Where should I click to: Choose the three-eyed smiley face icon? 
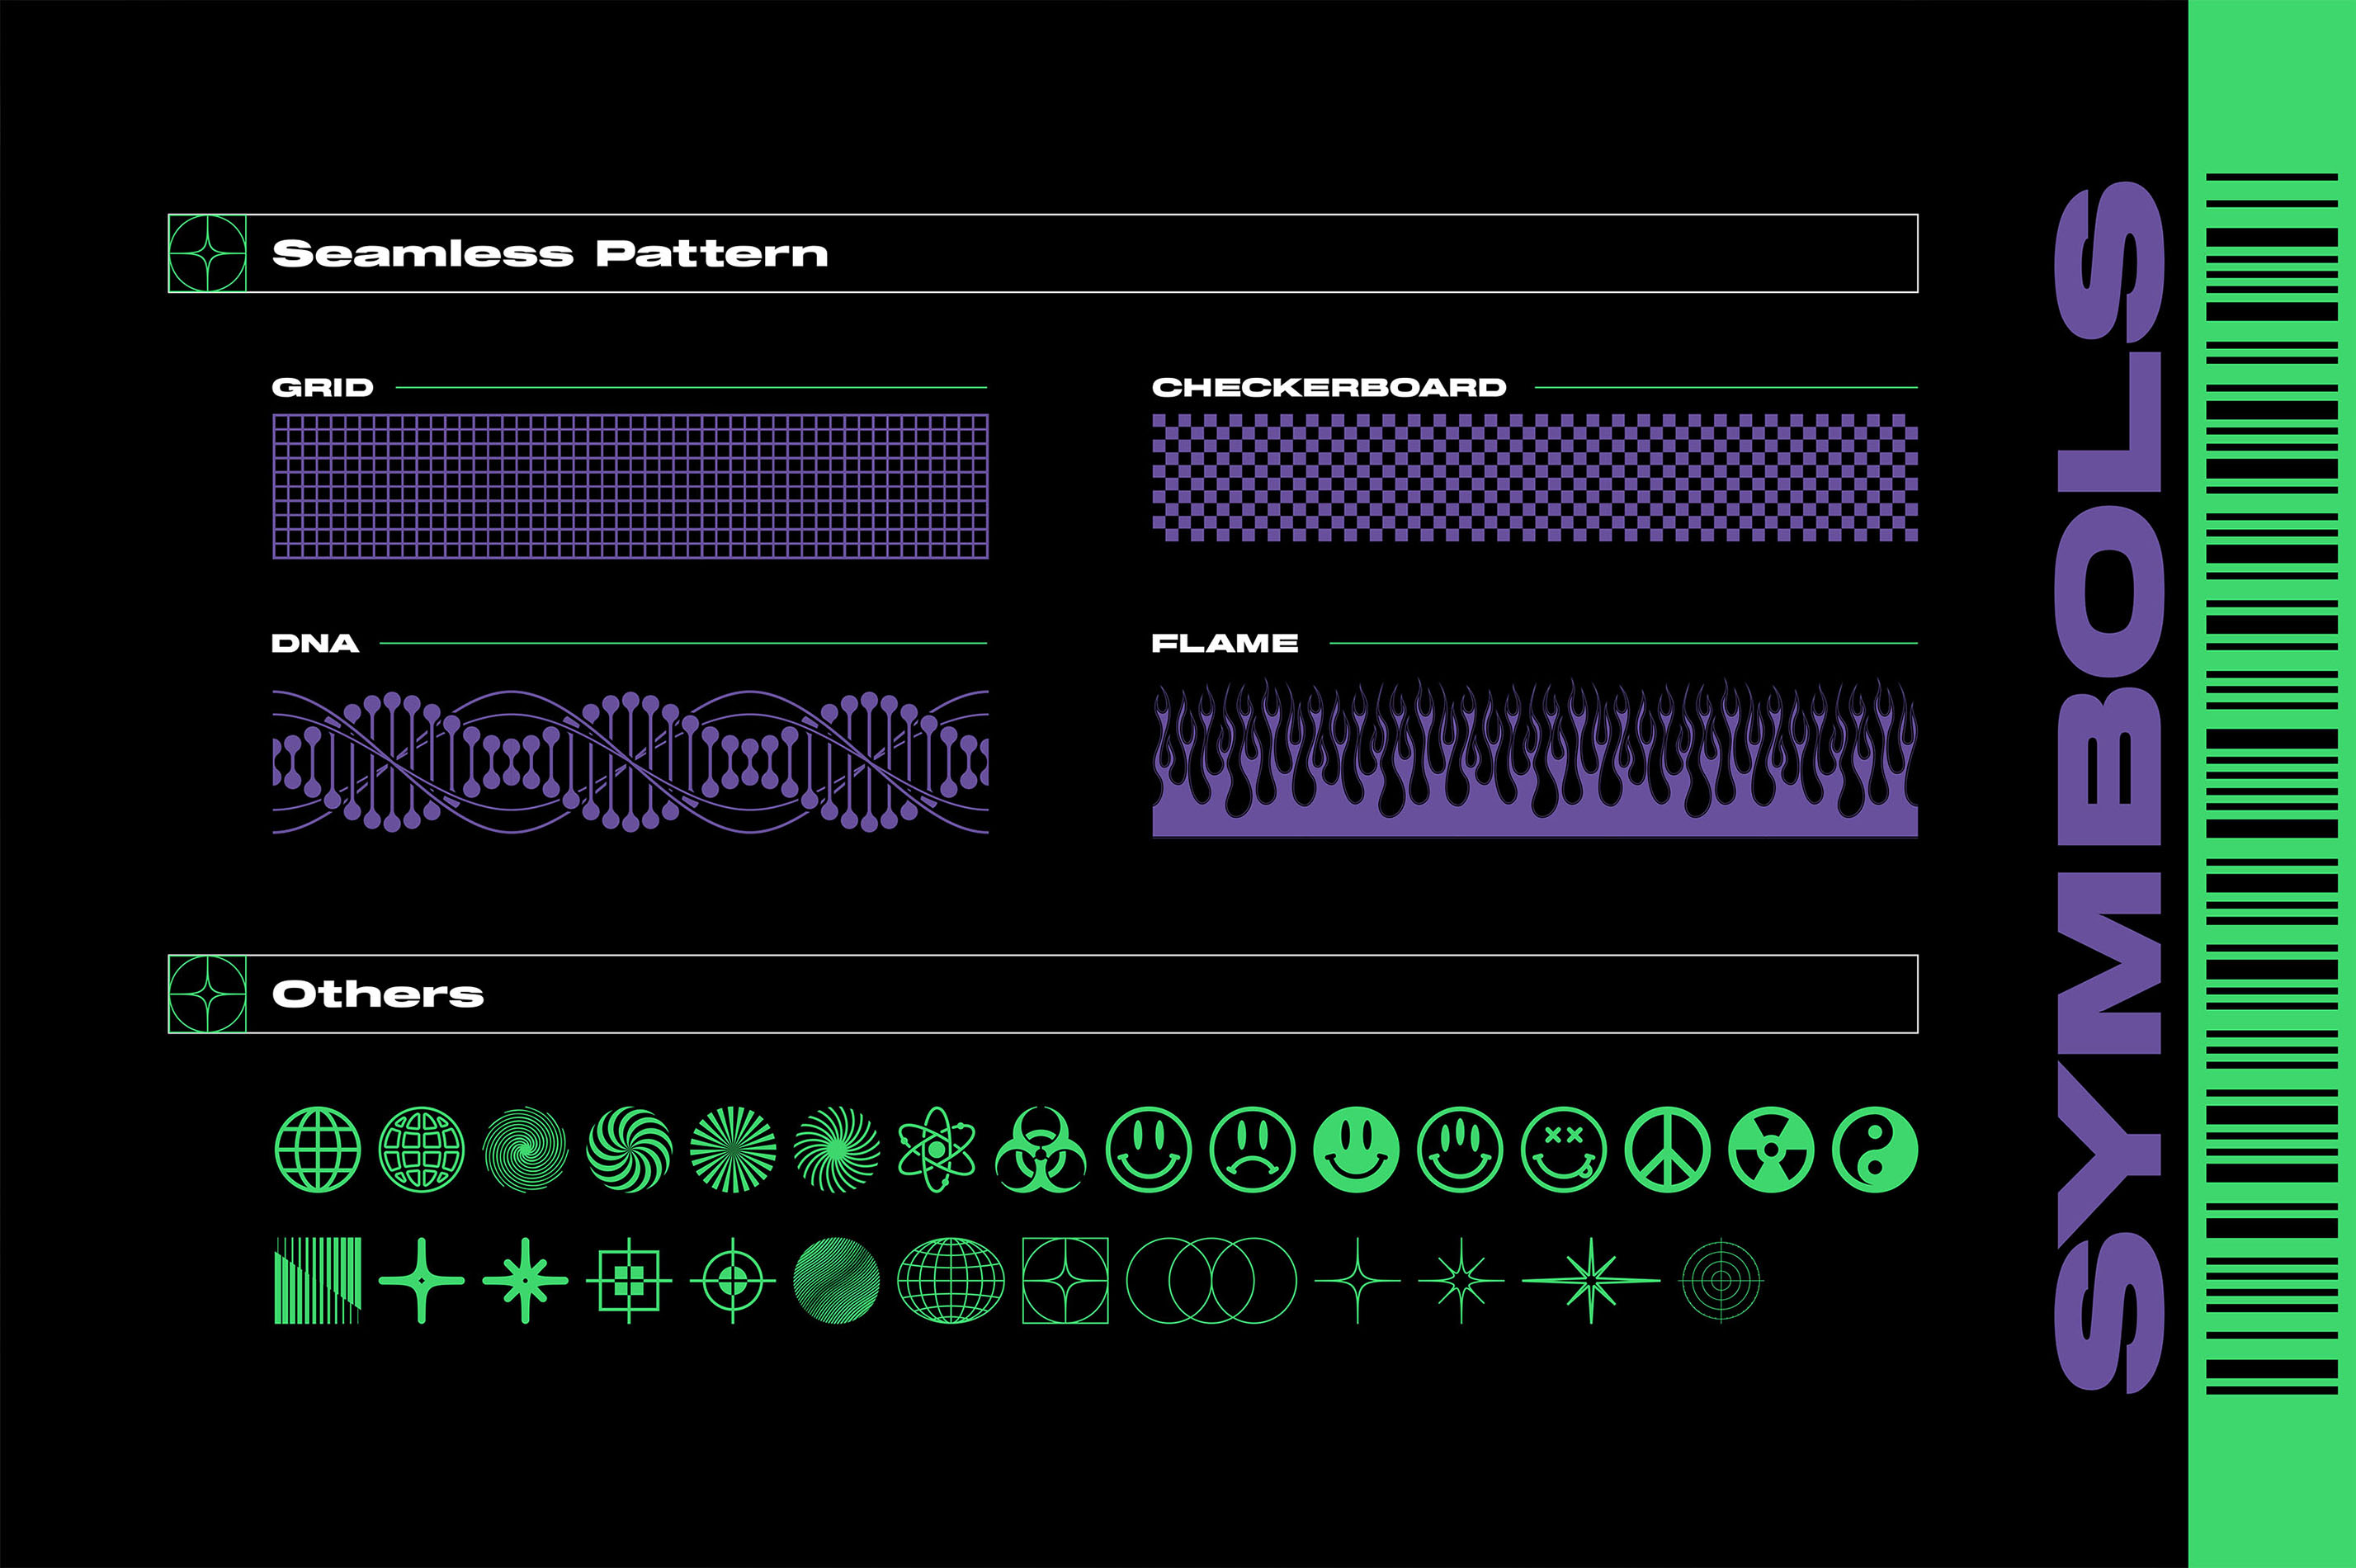pos(1460,1149)
